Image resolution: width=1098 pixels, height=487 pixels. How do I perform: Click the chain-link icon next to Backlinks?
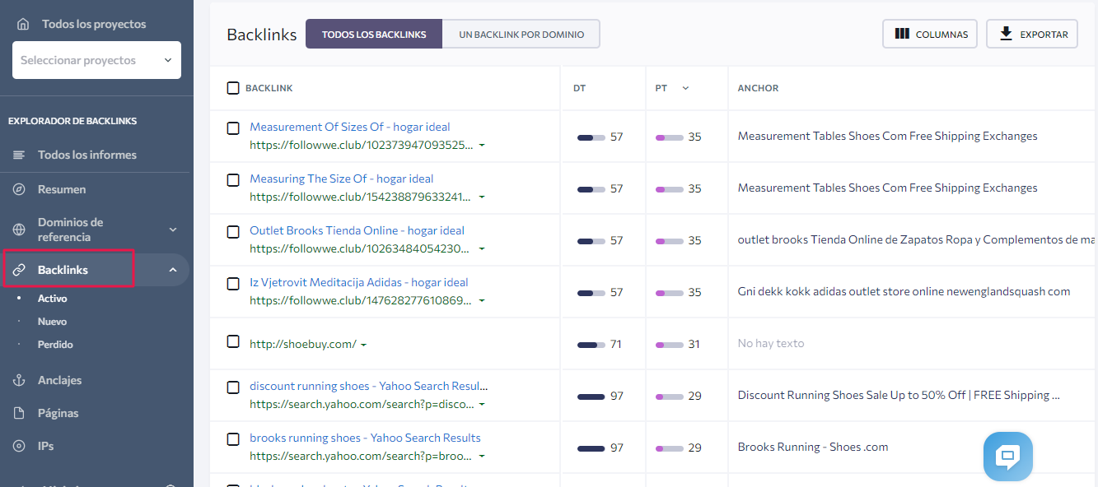(20, 270)
